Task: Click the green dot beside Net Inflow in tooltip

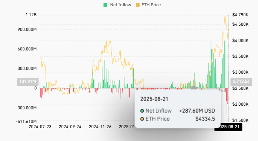Action: 142,111
